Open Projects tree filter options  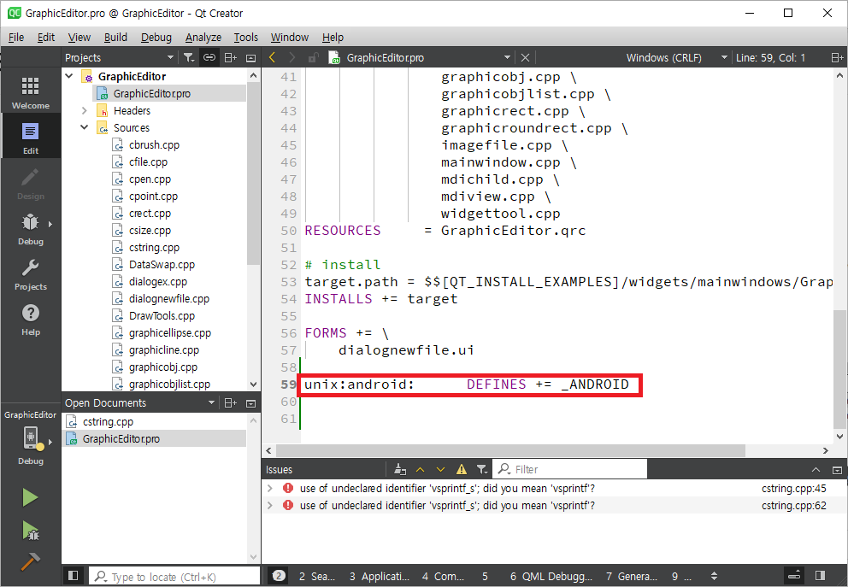(x=188, y=57)
